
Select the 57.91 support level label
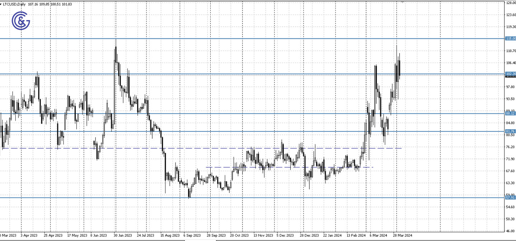coord(510,197)
